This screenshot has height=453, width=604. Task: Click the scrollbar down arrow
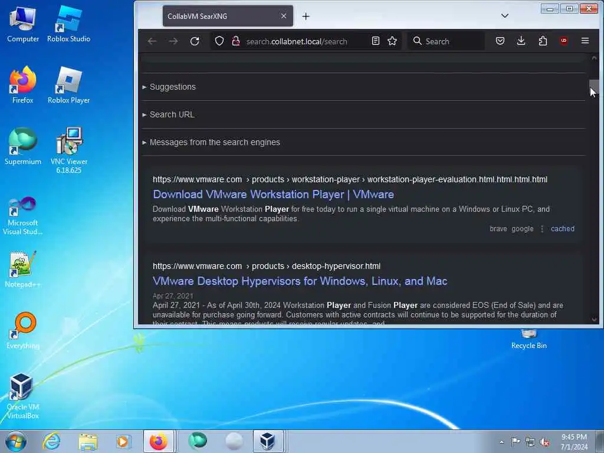(594, 319)
